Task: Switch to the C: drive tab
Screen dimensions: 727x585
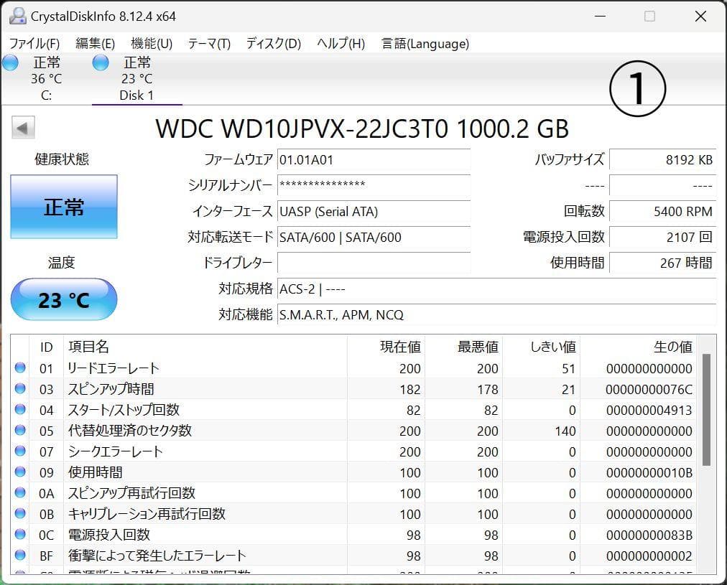Action: tap(45, 79)
